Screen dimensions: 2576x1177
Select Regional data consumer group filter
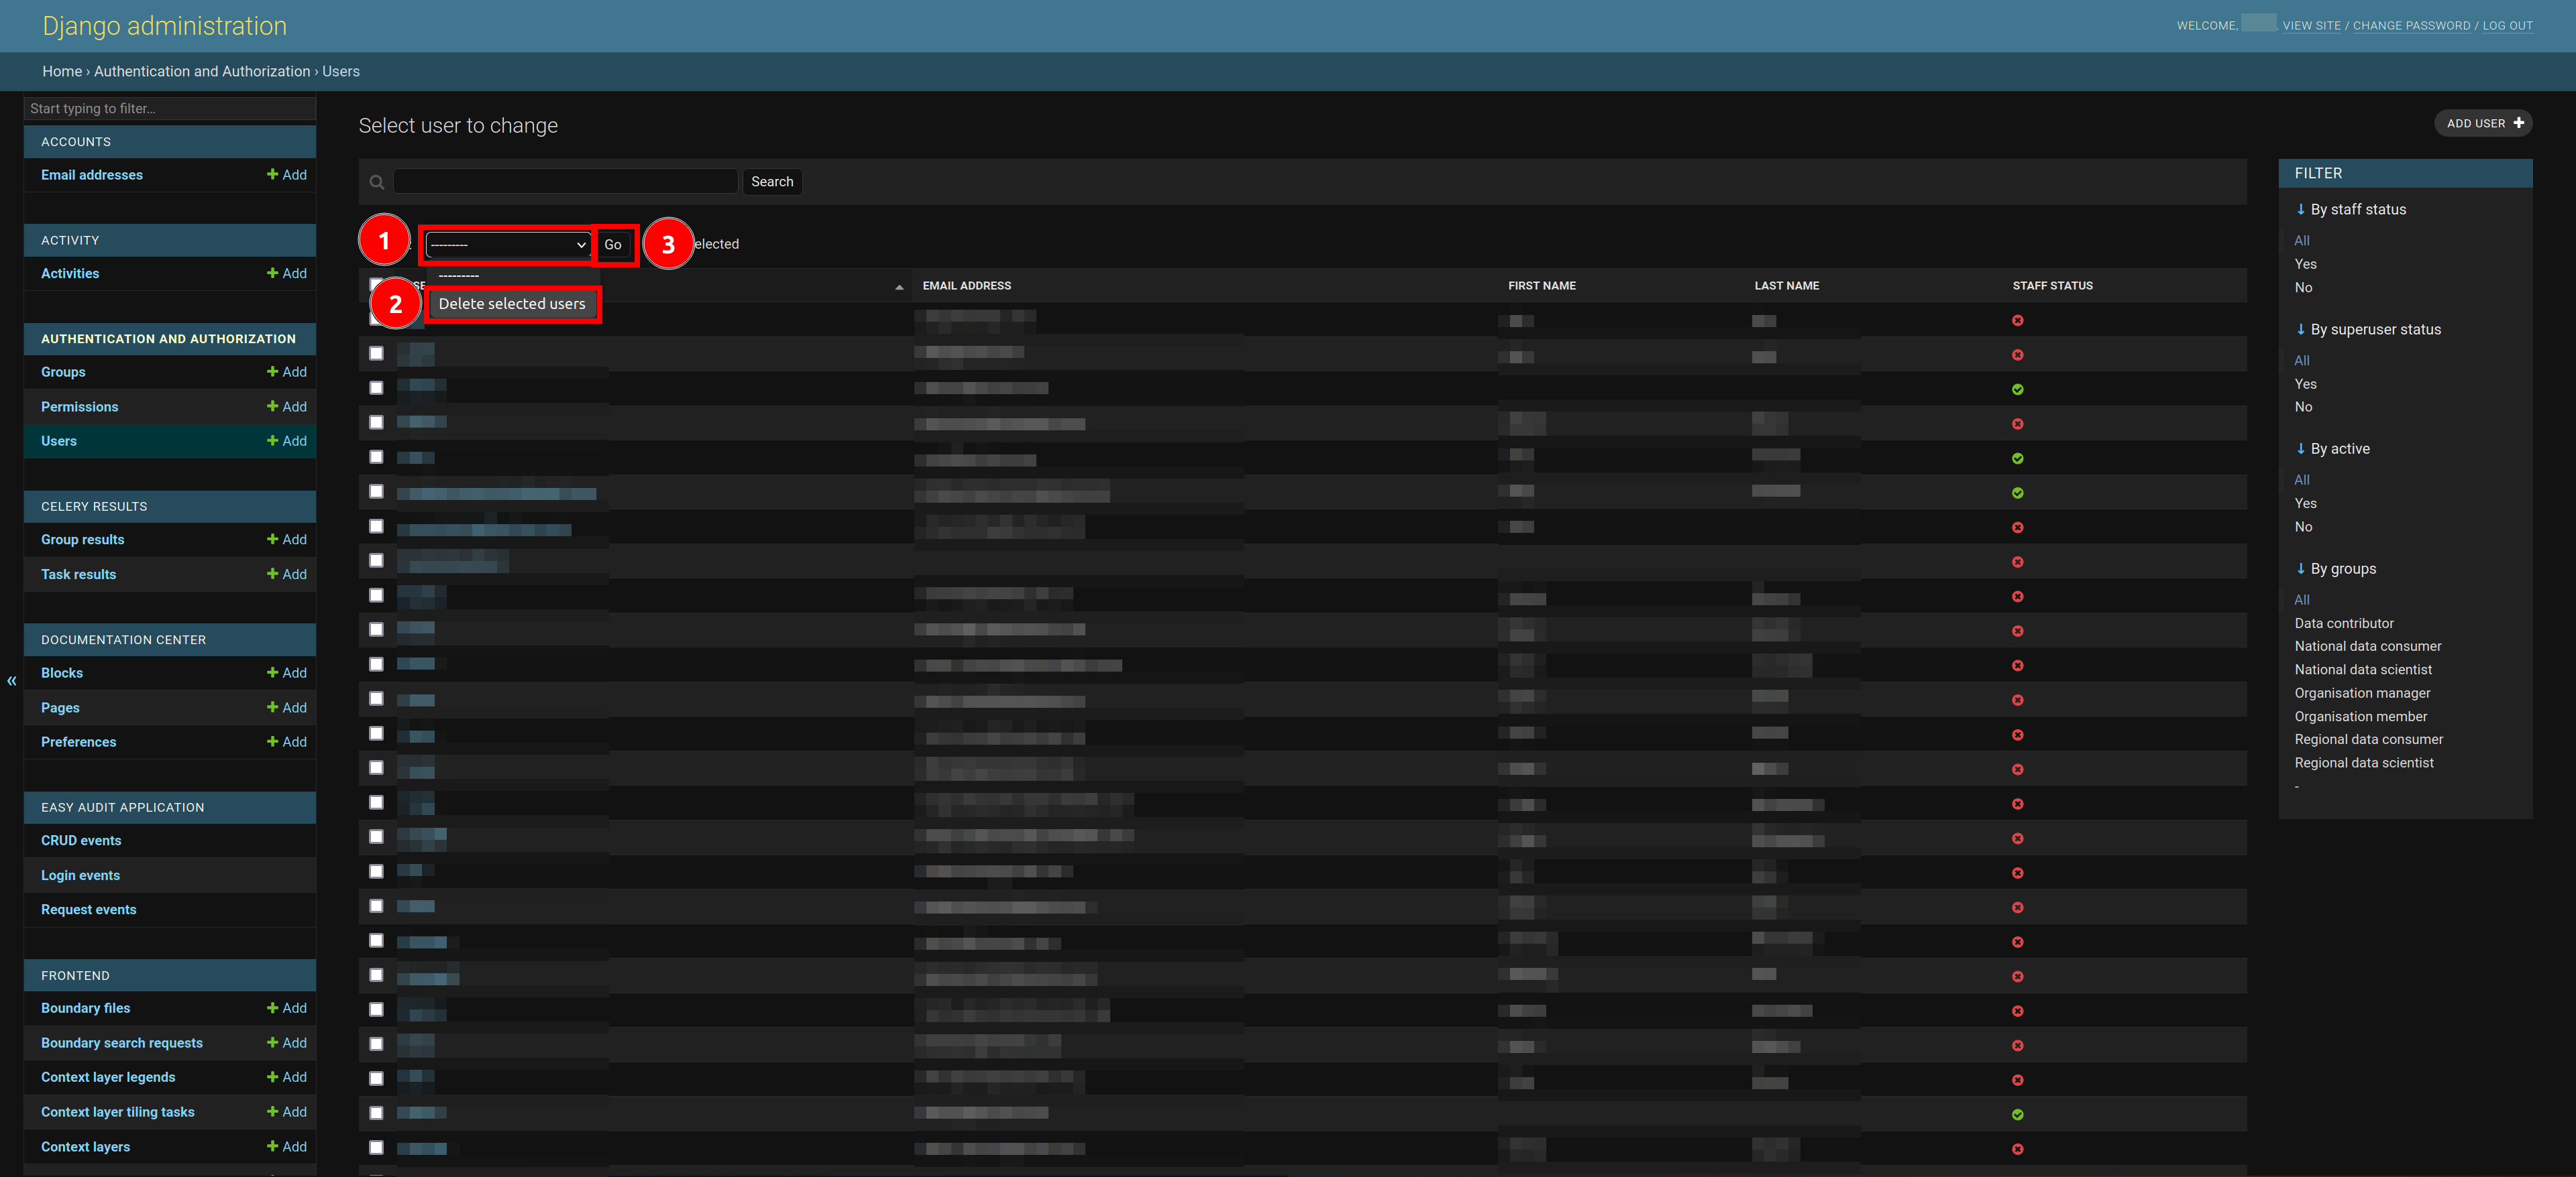[x=2369, y=739]
